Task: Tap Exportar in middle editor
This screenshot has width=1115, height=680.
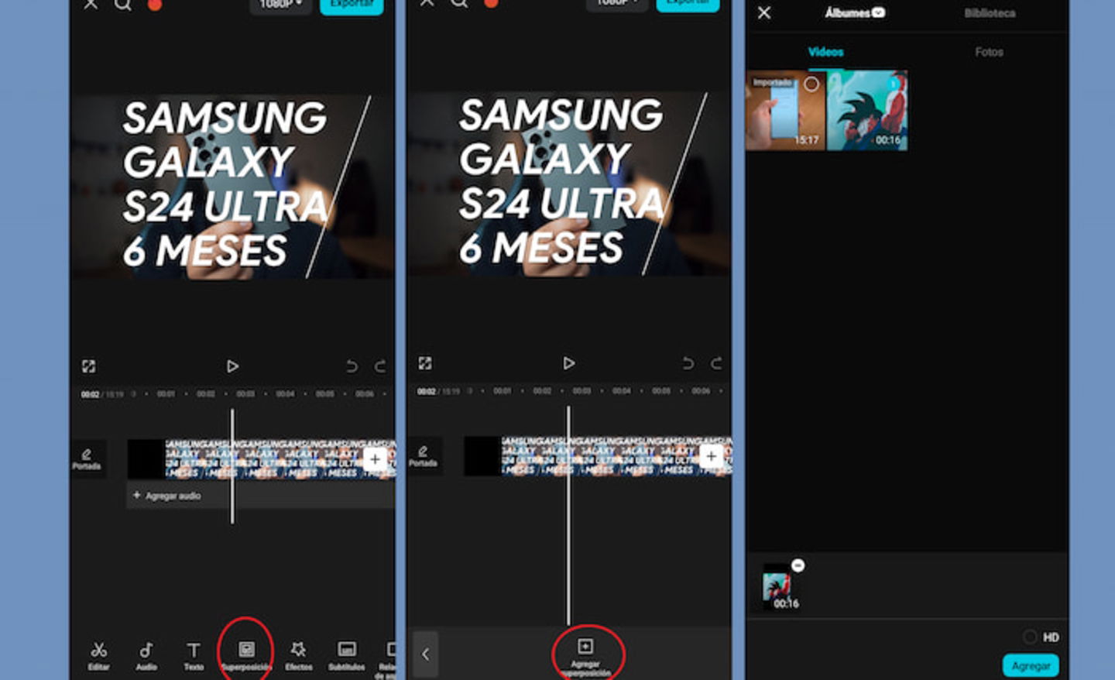Action: coord(688,4)
